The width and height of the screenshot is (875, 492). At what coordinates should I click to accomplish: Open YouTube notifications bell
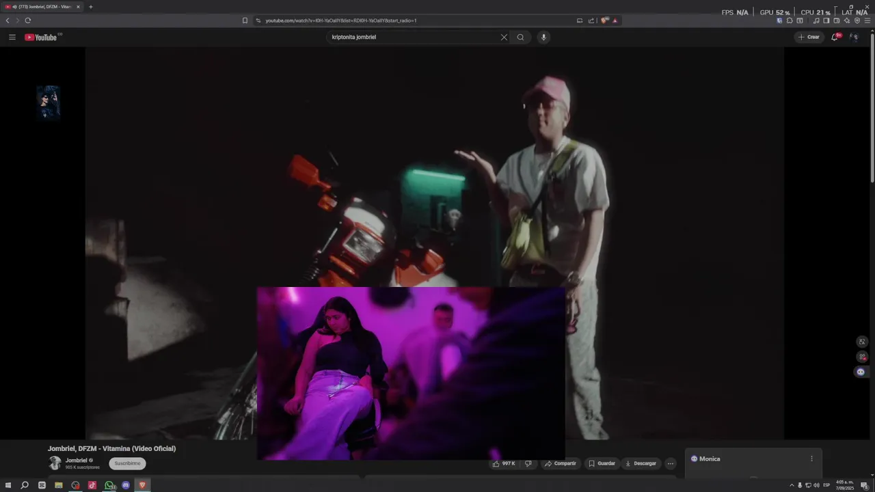835,37
